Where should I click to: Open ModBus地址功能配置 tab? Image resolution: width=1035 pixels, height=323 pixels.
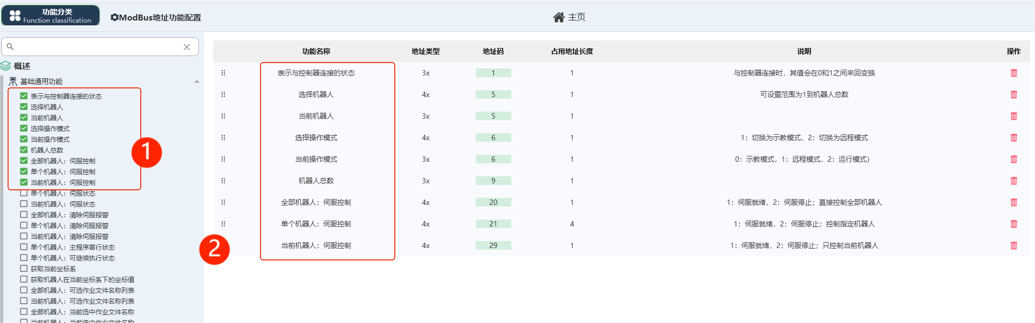click(x=156, y=17)
